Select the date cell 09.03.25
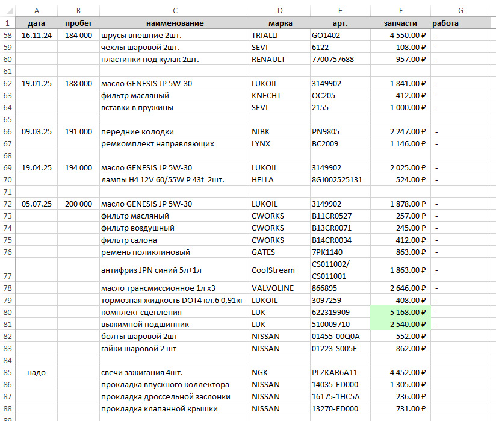 click(36, 131)
